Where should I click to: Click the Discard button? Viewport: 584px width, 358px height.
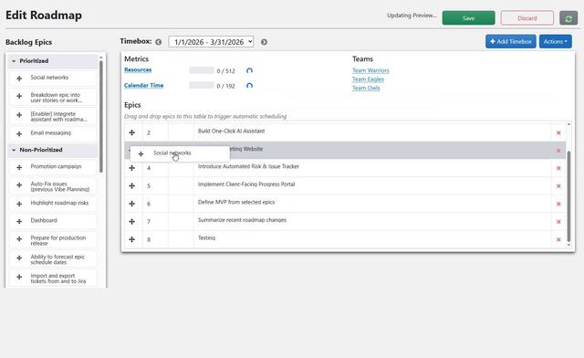527,18
